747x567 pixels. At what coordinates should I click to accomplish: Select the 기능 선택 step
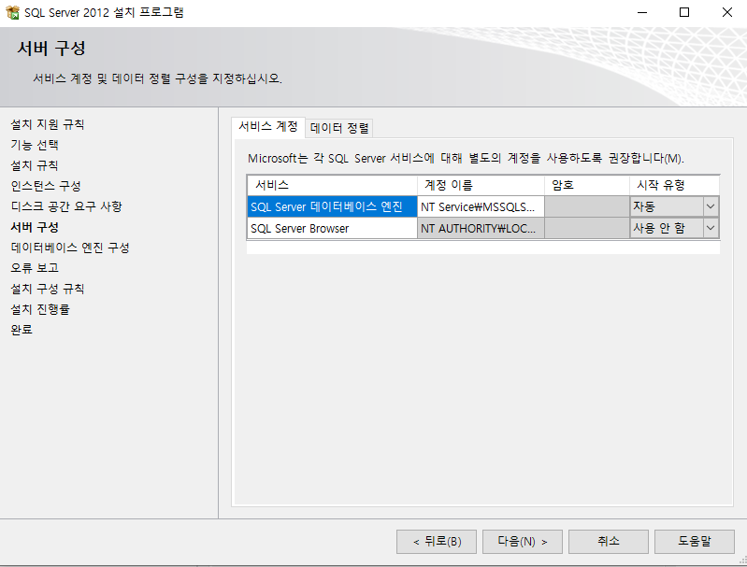(35, 145)
